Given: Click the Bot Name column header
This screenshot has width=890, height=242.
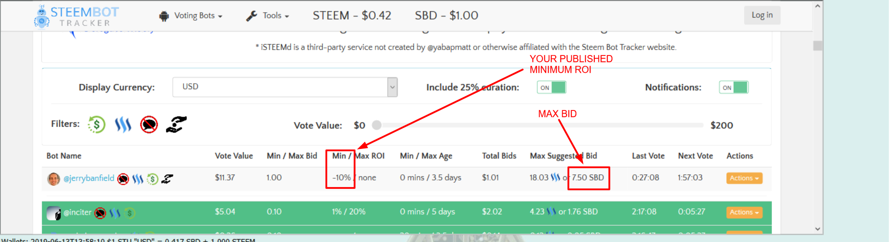Looking at the screenshot, I should click(x=64, y=156).
